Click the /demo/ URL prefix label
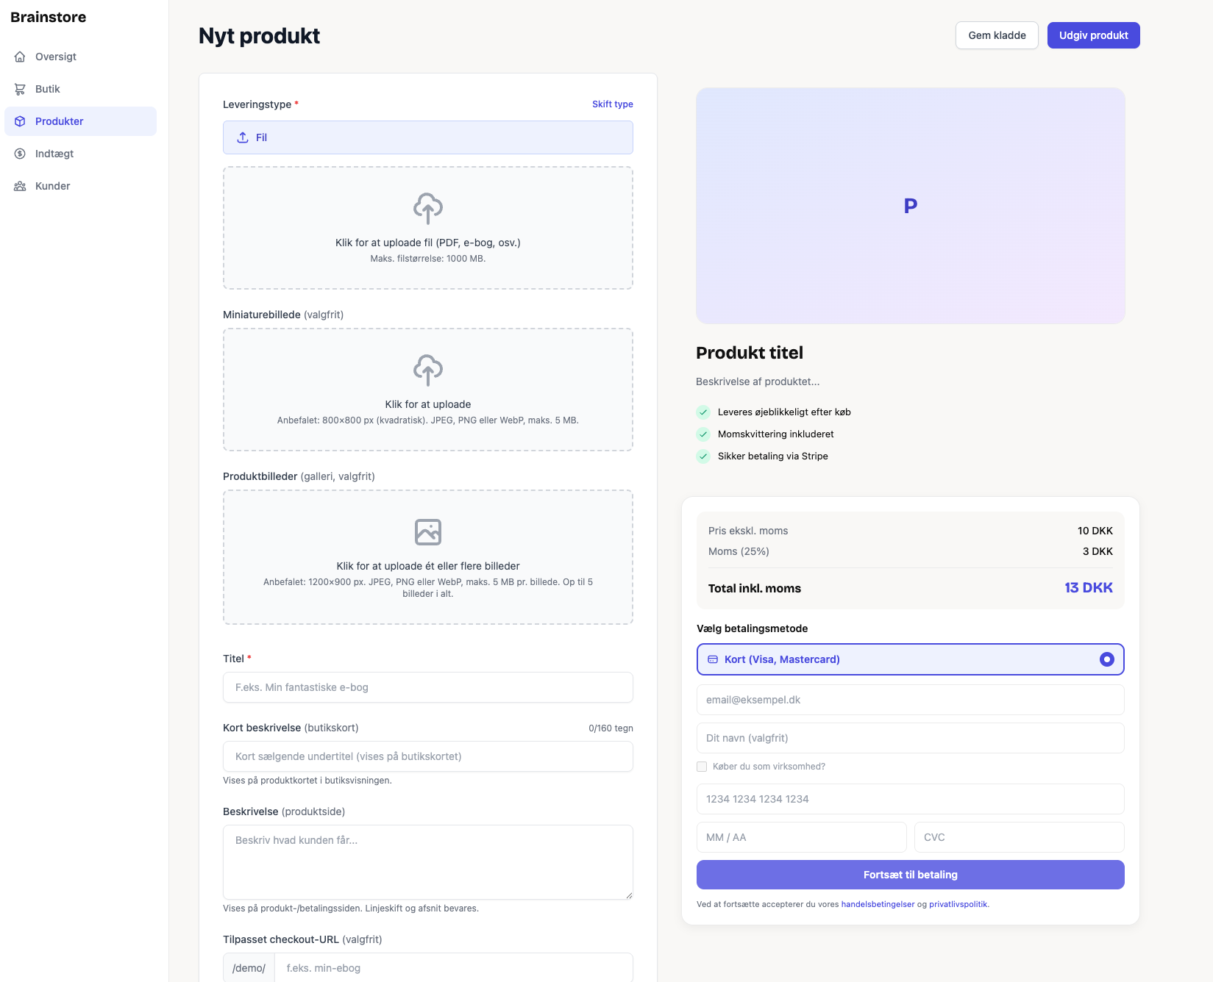This screenshot has width=1213, height=982. click(x=249, y=968)
